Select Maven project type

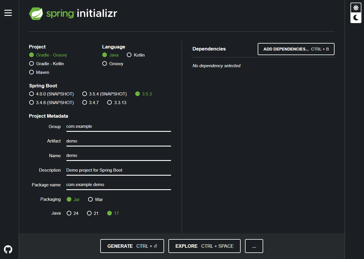point(39,72)
